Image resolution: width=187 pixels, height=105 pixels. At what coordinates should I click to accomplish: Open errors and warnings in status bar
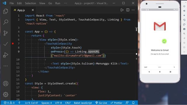click(9, 103)
